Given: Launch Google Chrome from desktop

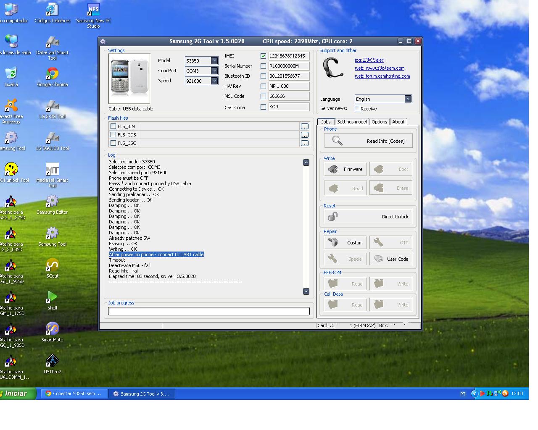Looking at the screenshot, I should [52, 77].
